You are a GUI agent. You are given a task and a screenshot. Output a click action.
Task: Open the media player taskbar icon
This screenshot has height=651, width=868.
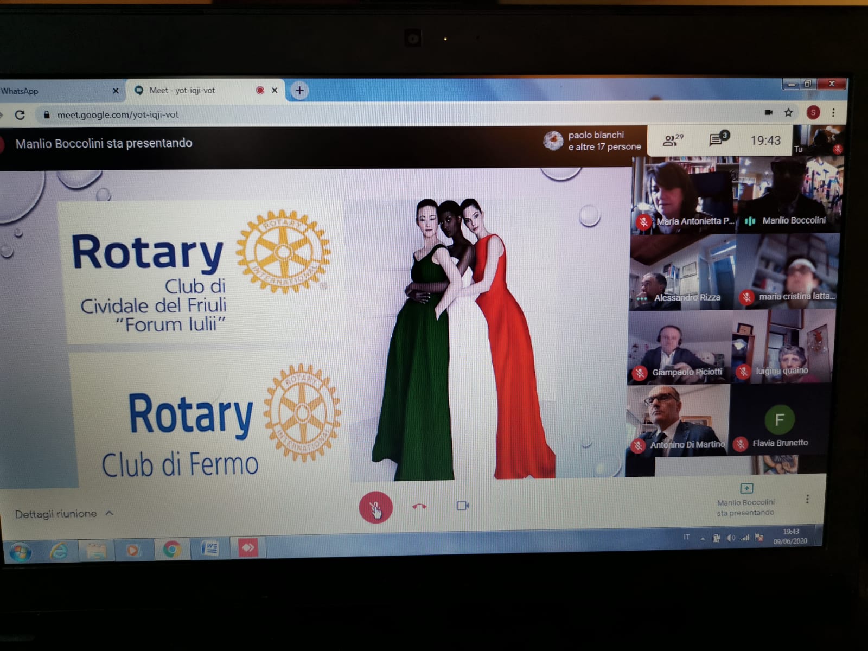click(132, 550)
